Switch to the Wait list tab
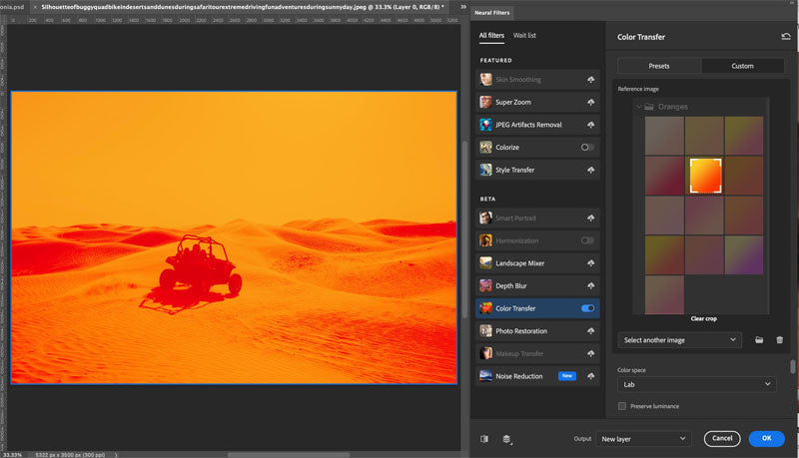This screenshot has width=799, height=458. (x=524, y=35)
